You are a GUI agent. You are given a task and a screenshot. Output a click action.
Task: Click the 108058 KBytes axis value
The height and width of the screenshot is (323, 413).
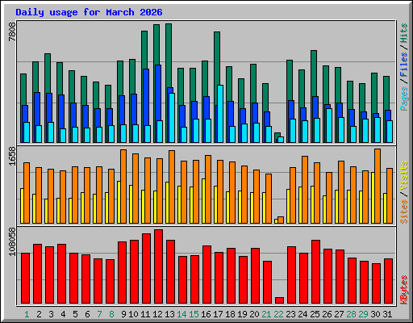pyautogui.click(x=12, y=242)
